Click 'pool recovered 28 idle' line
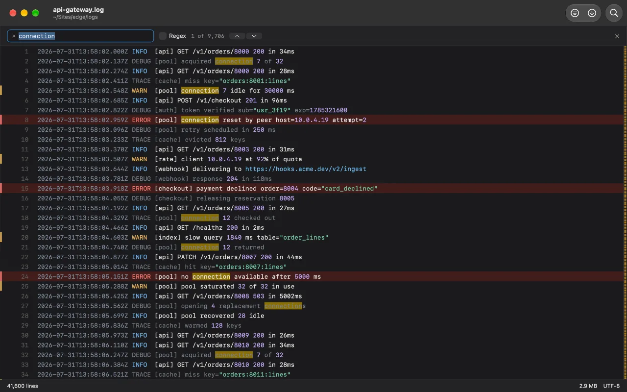627x392 pixels. 313,316
